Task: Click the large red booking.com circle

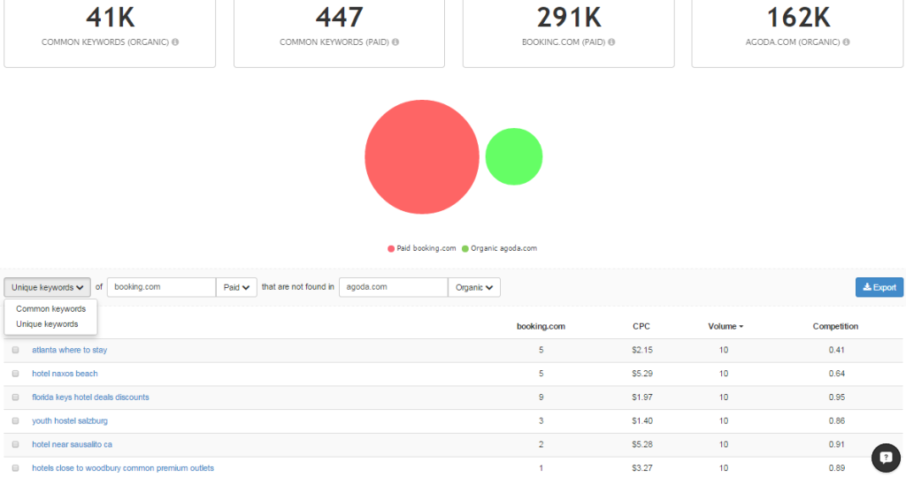Action: (422, 157)
